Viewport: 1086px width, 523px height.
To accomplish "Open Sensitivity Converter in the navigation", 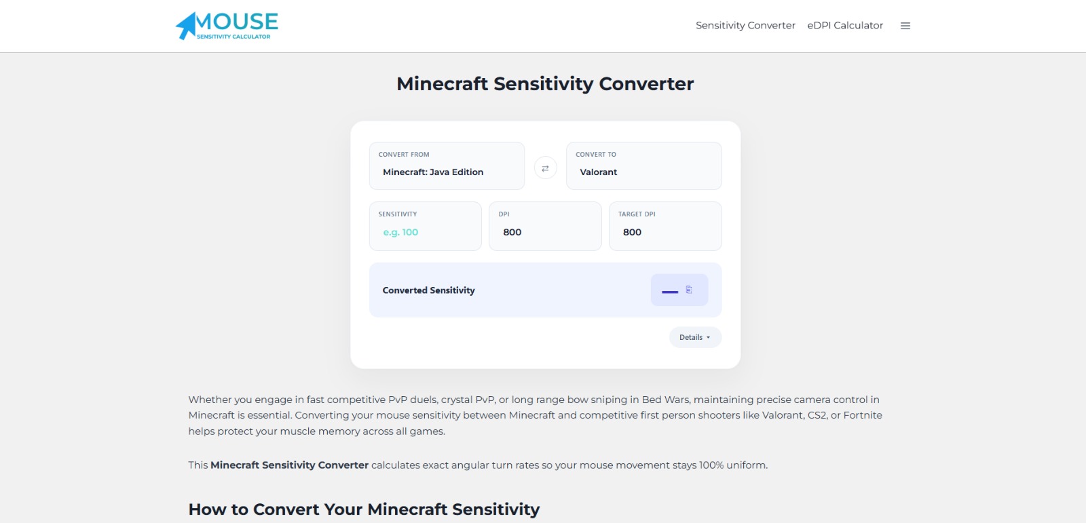I will 745,26.
